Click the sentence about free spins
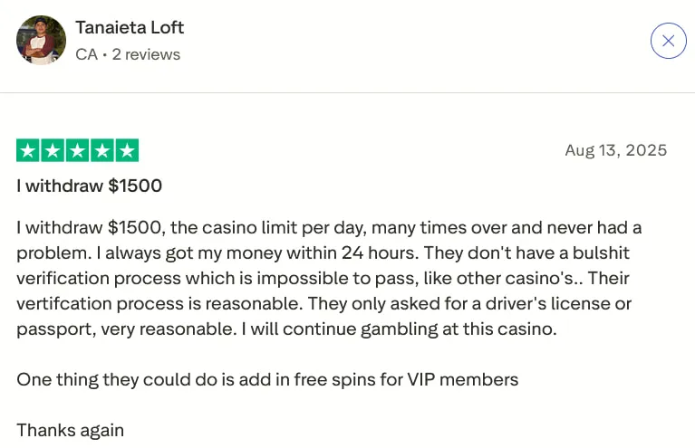Image resolution: width=695 pixels, height=448 pixels. click(267, 379)
